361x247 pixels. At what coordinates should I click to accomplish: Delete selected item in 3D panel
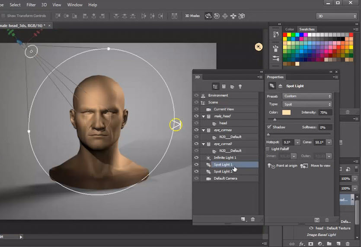click(x=252, y=219)
